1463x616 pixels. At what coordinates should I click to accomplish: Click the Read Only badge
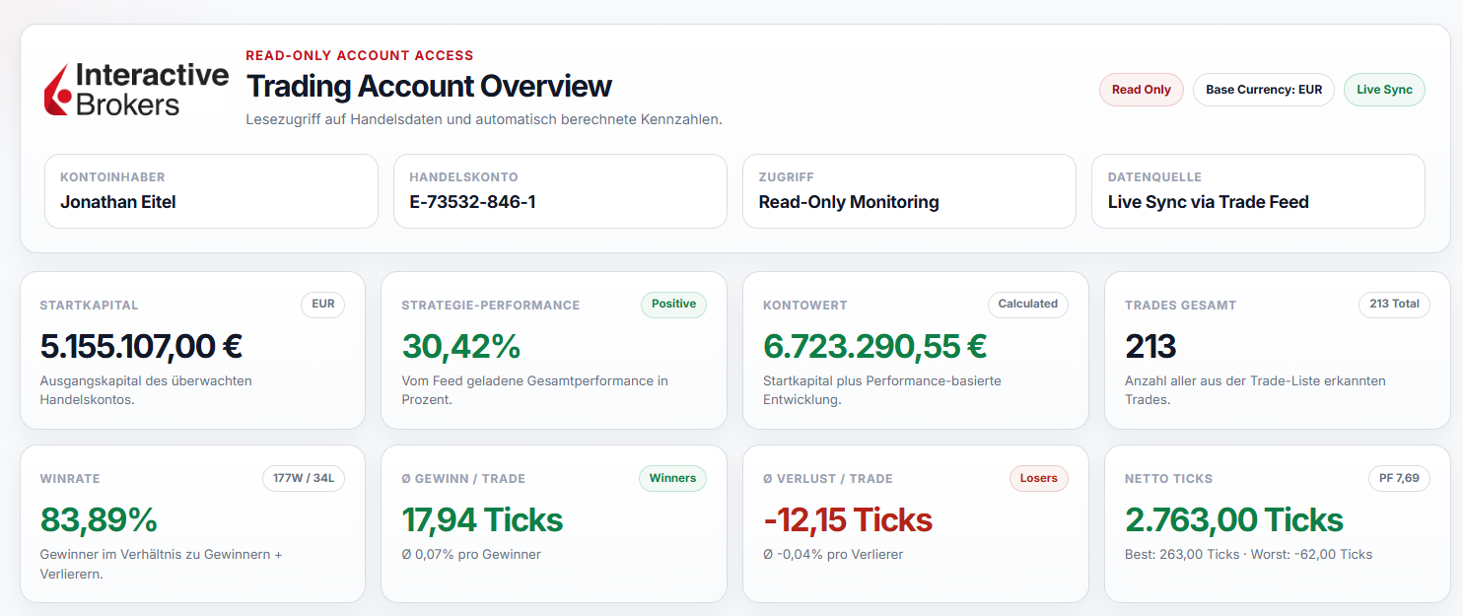tap(1142, 90)
